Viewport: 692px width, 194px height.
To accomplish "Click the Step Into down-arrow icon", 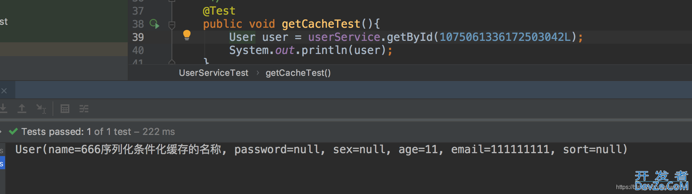I will (x=3, y=108).
